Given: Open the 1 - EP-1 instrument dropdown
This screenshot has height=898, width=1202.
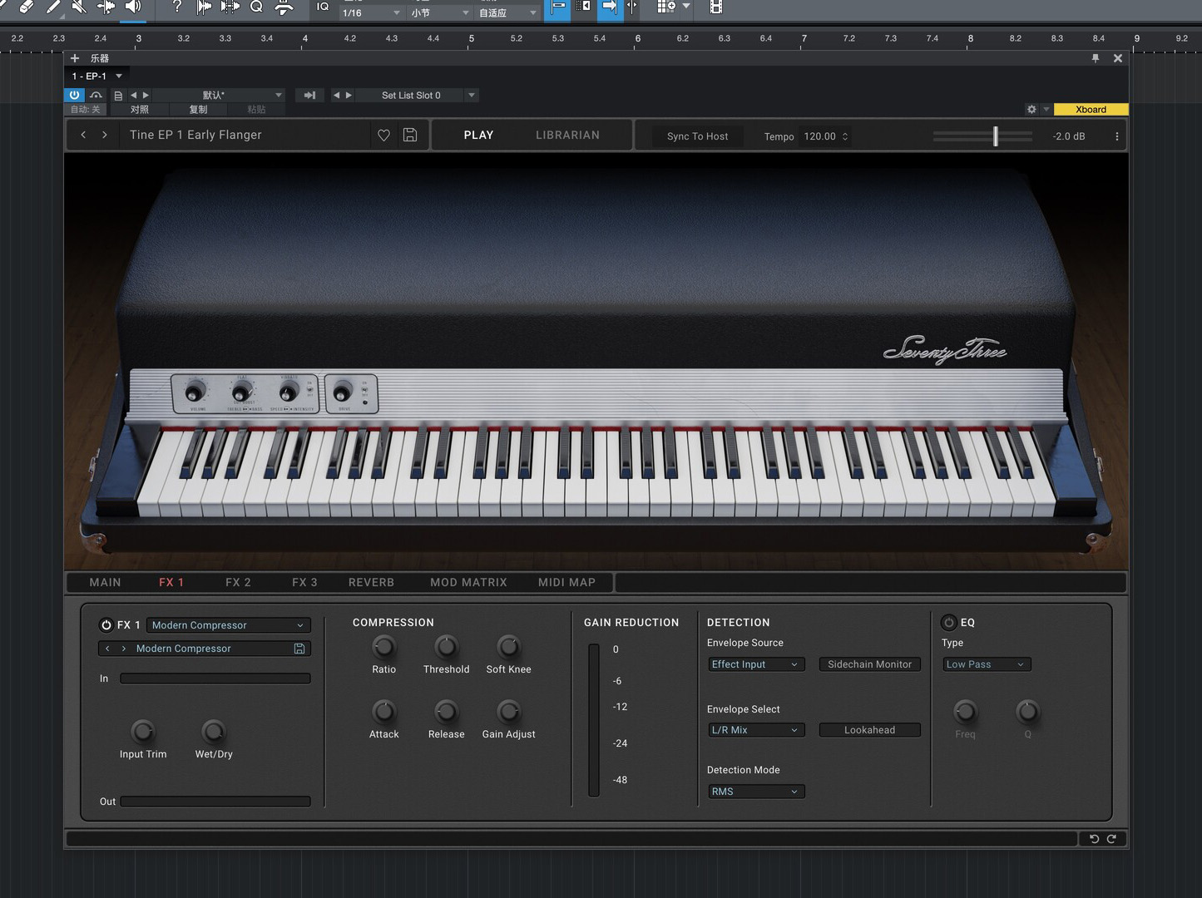Looking at the screenshot, I should 97,76.
